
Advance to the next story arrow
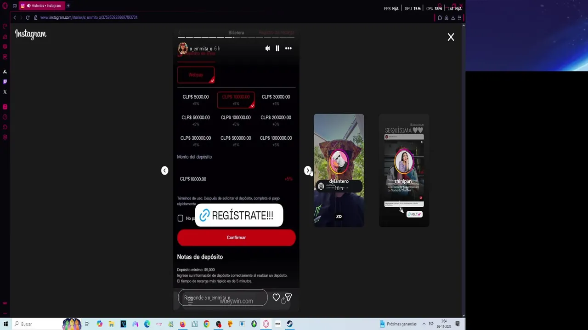point(308,170)
